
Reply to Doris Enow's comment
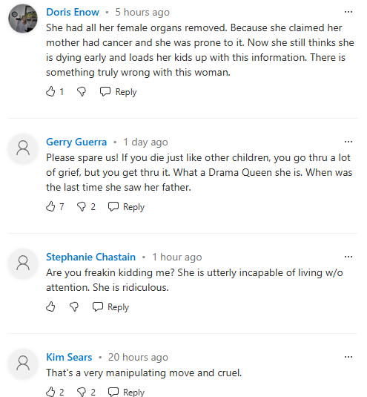click(118, 92)
